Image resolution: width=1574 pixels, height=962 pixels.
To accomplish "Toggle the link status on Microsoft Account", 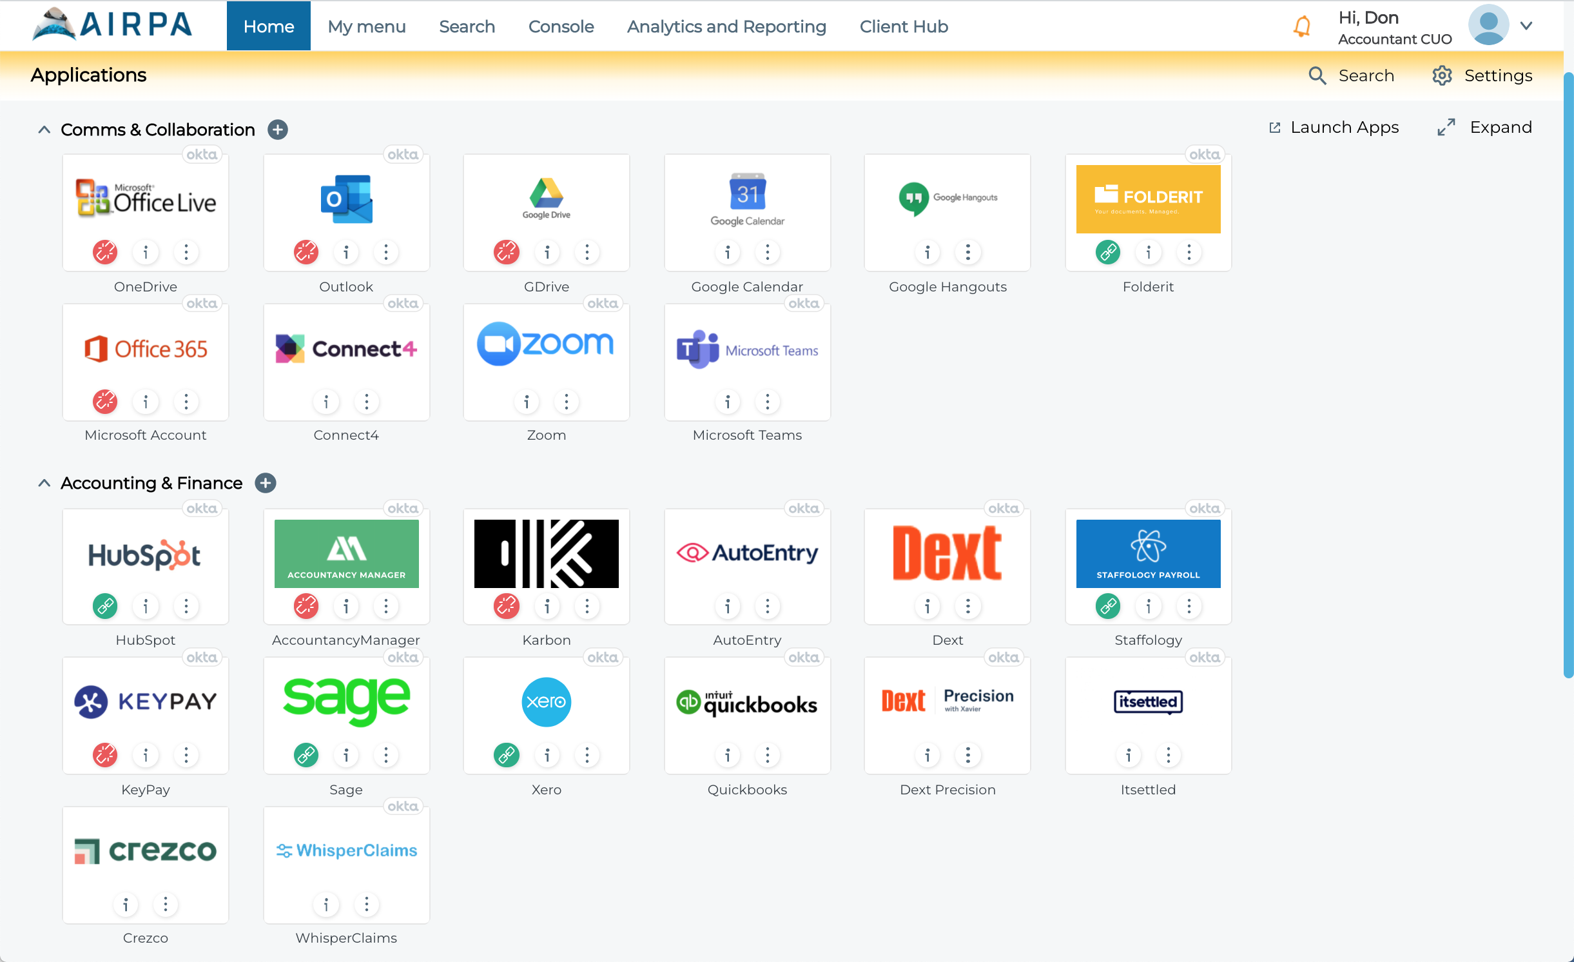I will [105, 402].
